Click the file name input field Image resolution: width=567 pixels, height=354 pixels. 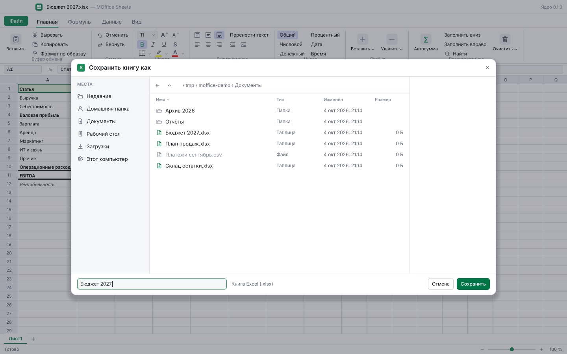[x=152, y=284]
